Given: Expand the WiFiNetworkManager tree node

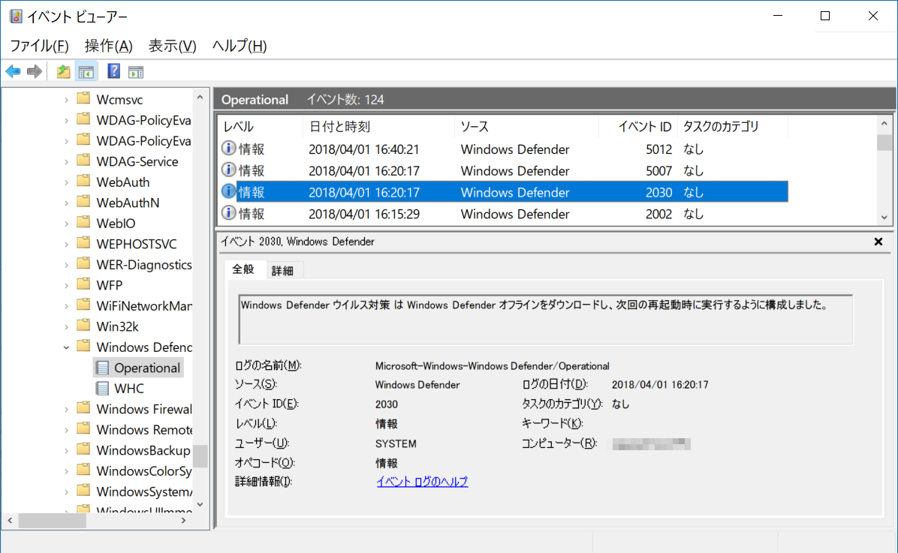Looking at the screenshot, I should [x=66, y=305].
